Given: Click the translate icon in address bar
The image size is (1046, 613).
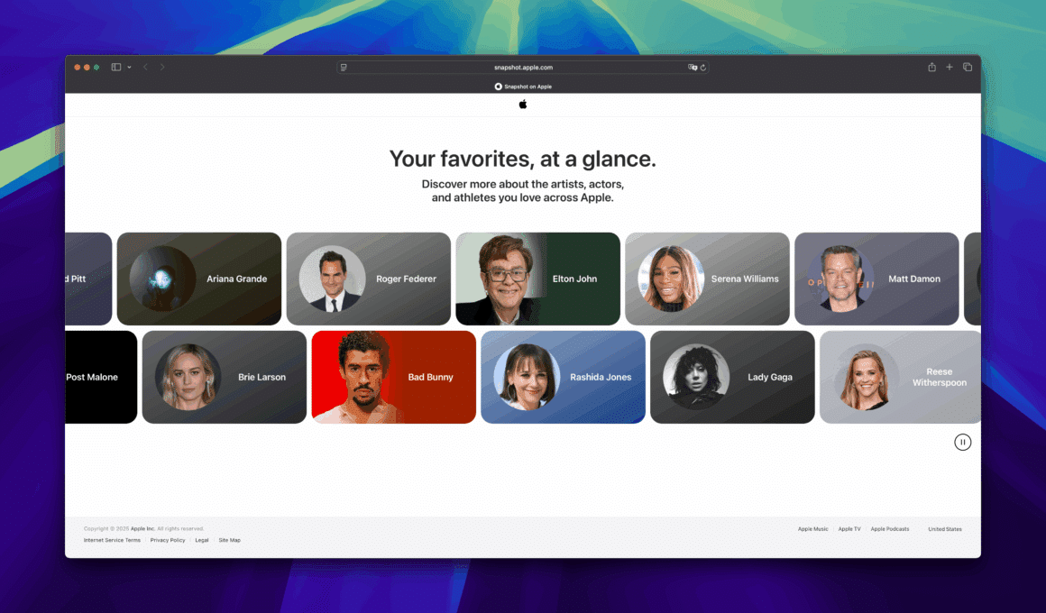Looking at the screenshot, I should pos(693,68).
